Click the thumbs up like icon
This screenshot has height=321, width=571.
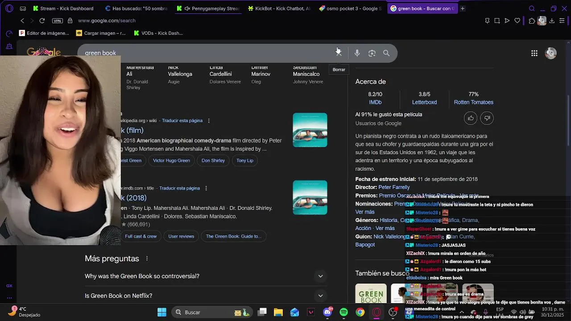(471, 118)
